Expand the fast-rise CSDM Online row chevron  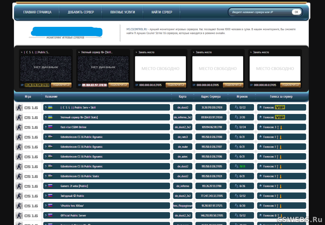tap(46, 127)
